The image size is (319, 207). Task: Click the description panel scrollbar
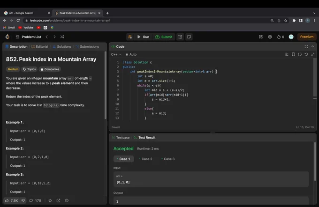click(x=106, y=85)
